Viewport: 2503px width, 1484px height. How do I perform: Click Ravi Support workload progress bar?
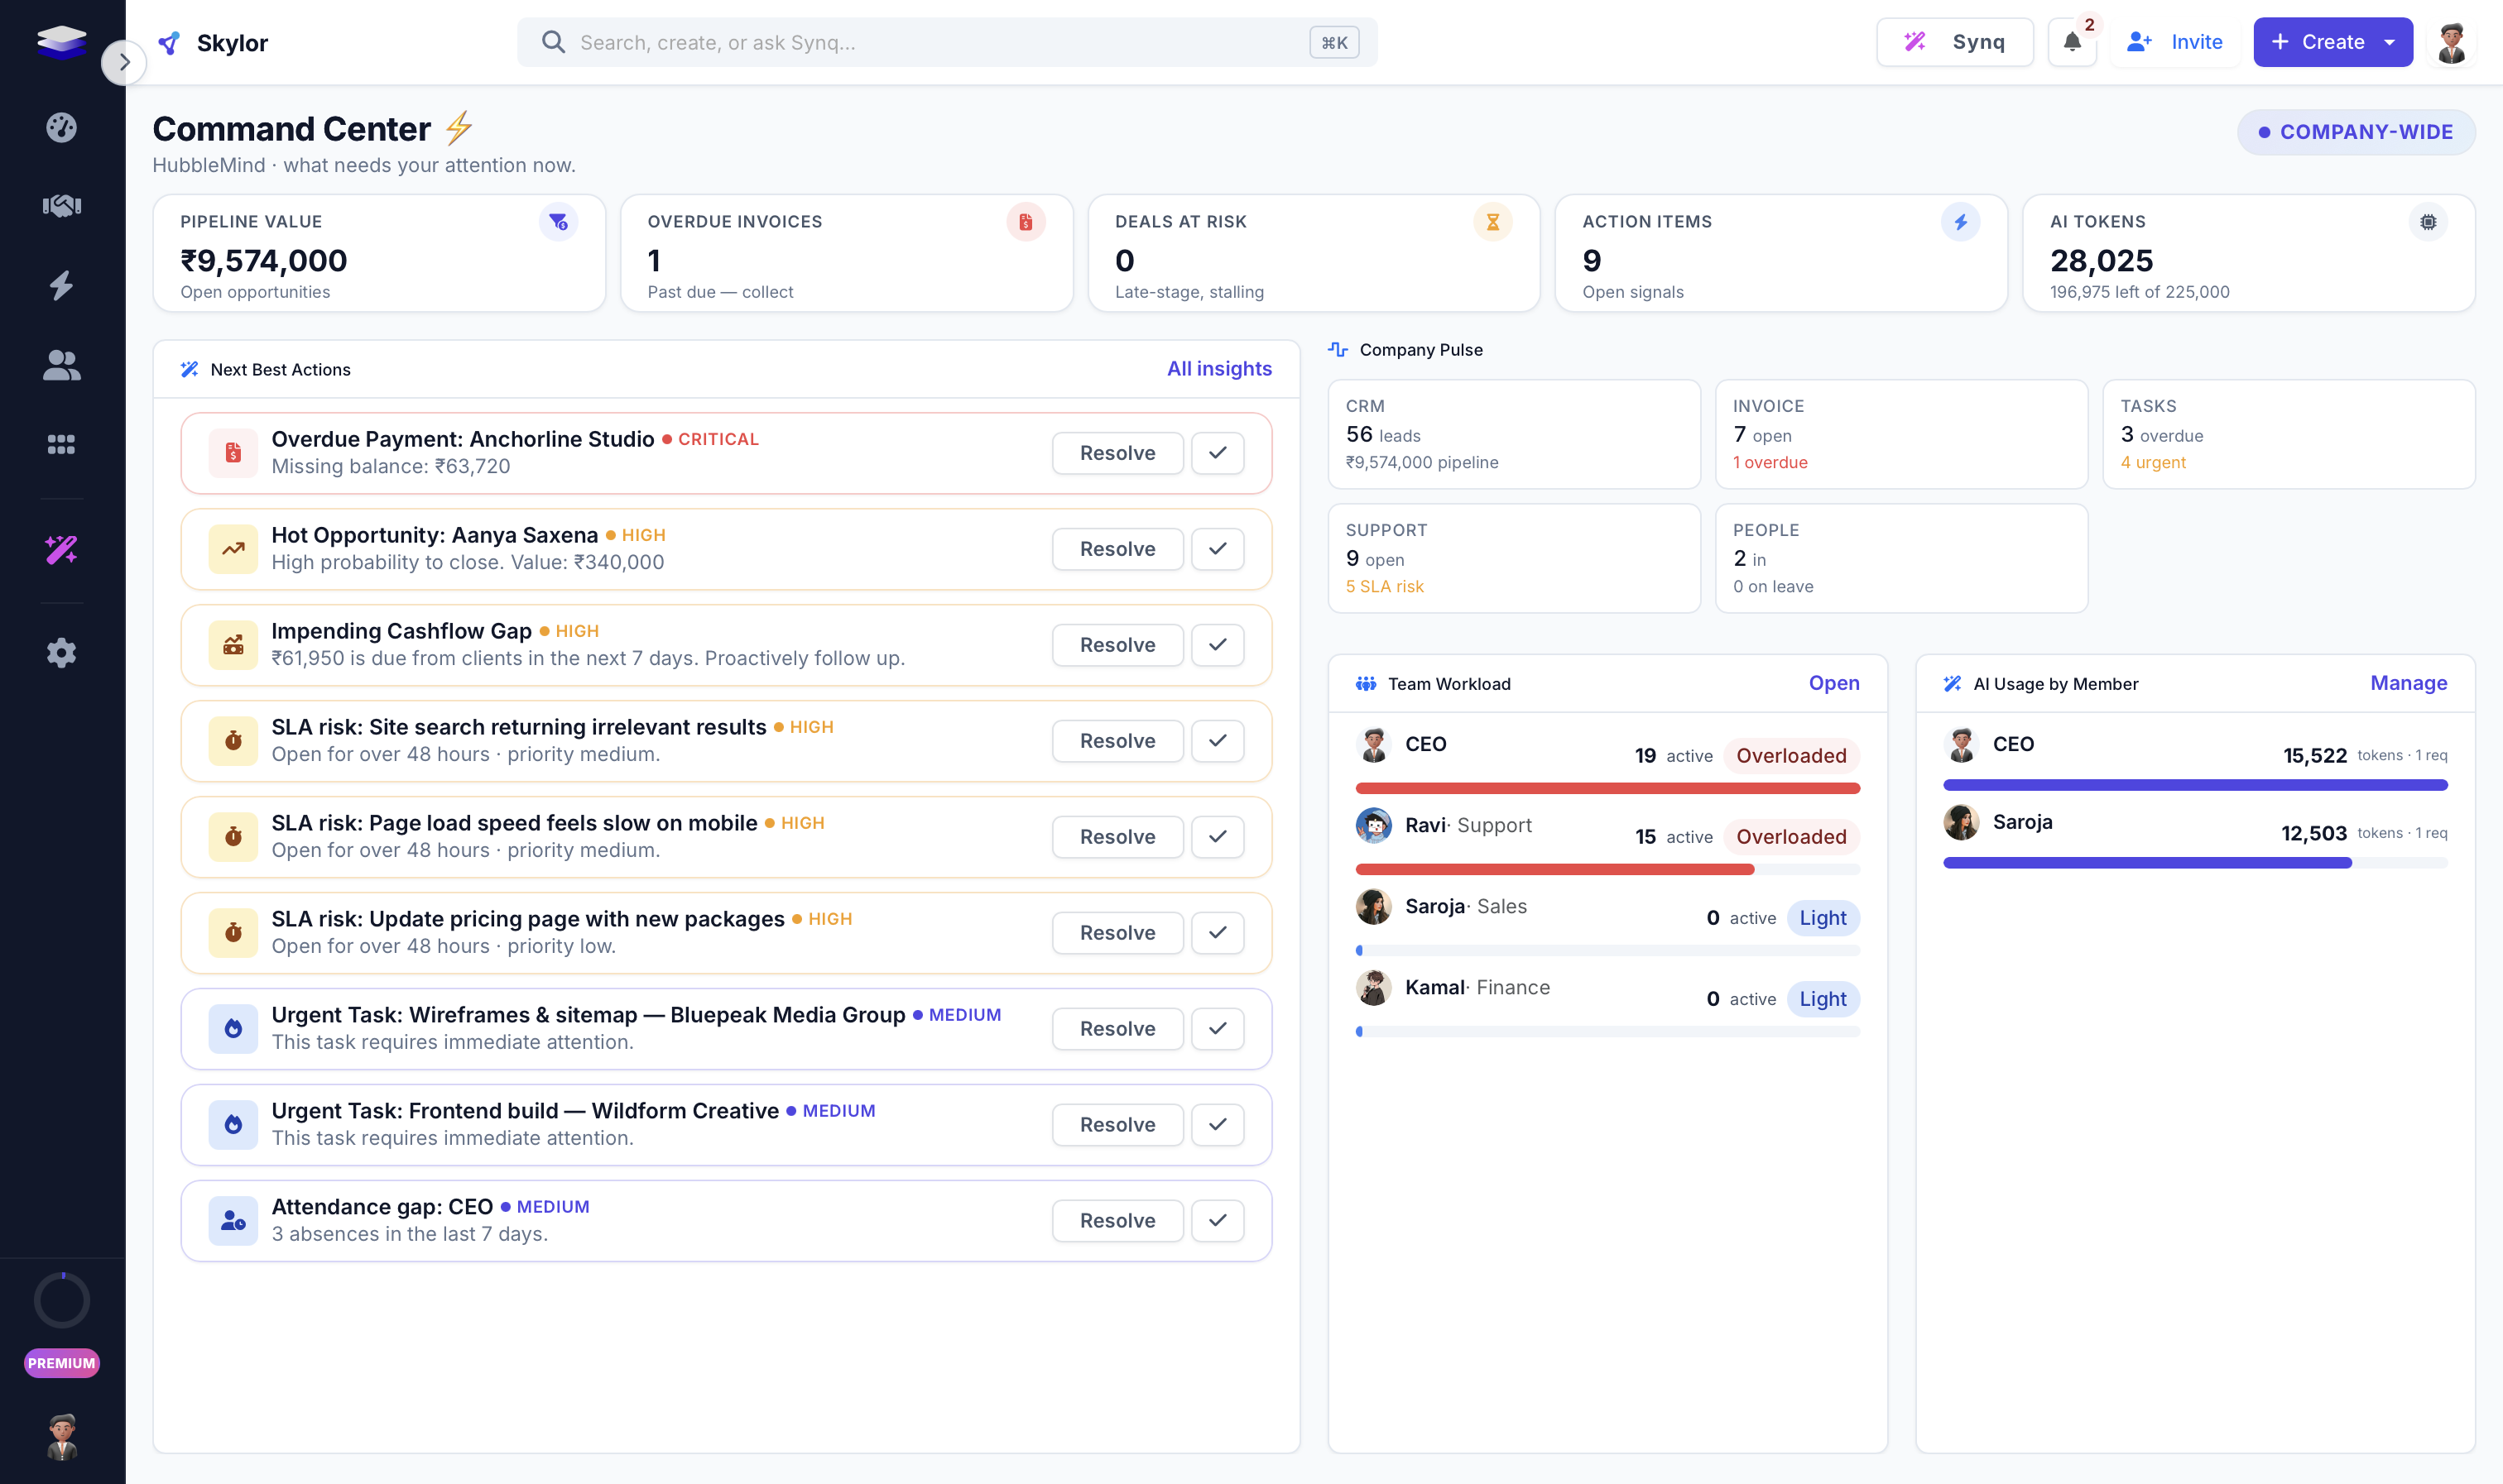(1607, 869)
